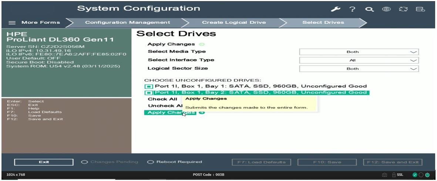Image resolution: width=437 pixels, height=181 pixels.
Task: Click the System Configuration title
Action: point(138,9)
